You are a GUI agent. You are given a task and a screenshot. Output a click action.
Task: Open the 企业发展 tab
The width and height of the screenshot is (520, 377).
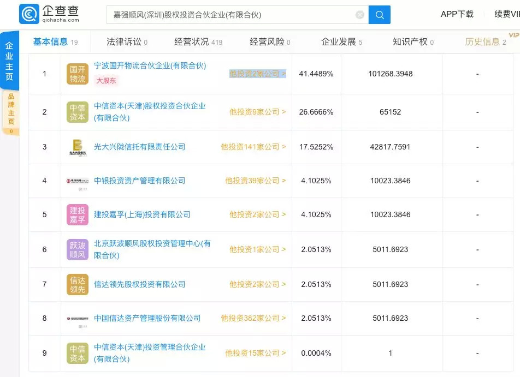[341, 42]
